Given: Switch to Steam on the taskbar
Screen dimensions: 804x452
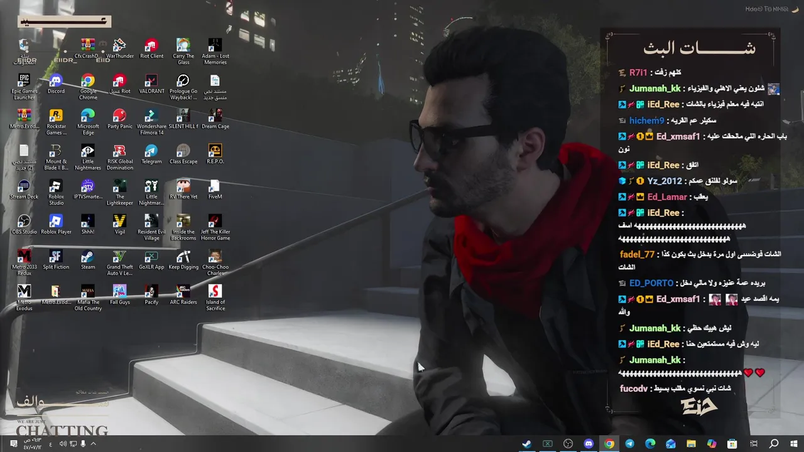Looking at the screenshot, I should (527, 444).
